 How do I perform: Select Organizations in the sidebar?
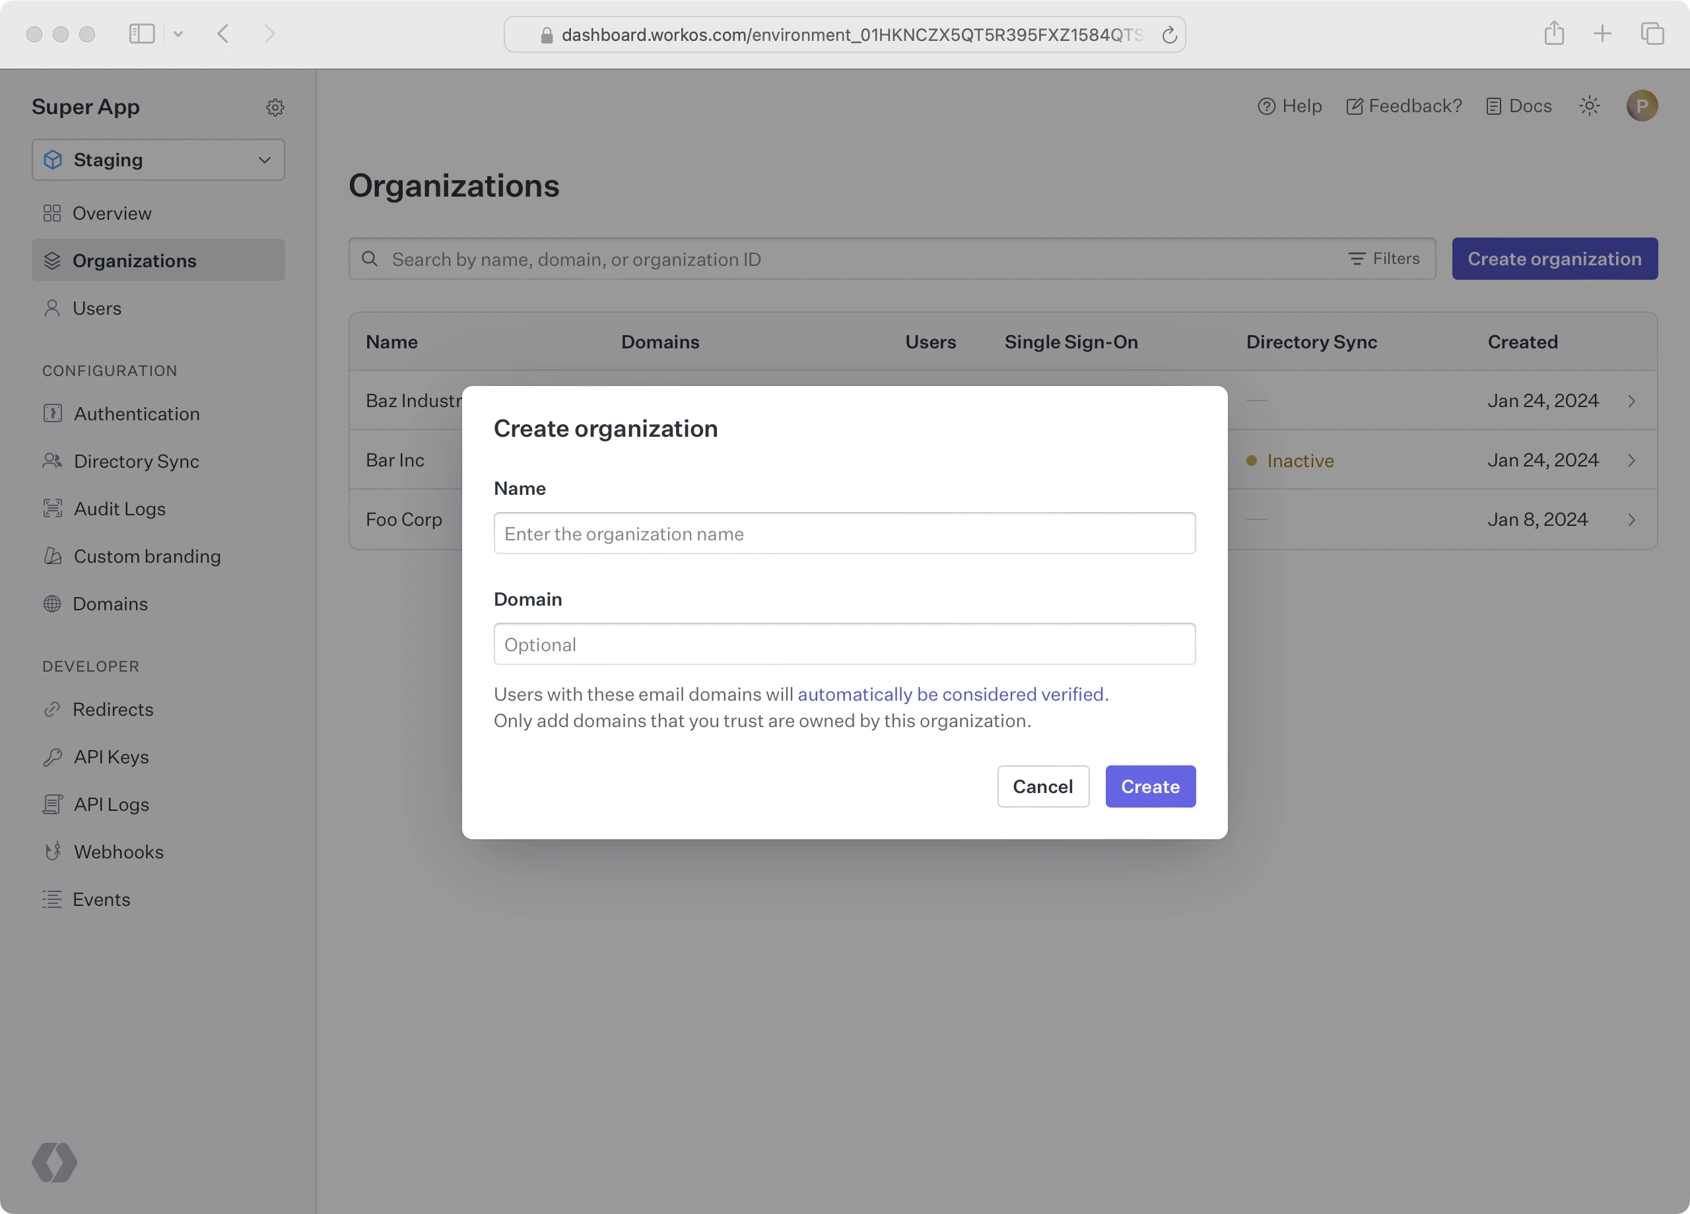(x=158, y=261)
